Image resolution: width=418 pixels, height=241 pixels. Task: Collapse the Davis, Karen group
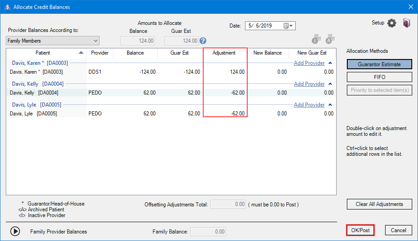330,63
